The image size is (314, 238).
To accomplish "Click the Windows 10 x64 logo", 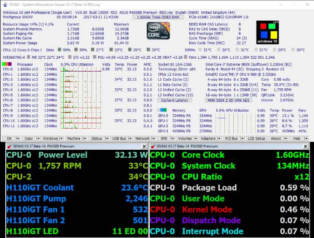I will point(267,32).
